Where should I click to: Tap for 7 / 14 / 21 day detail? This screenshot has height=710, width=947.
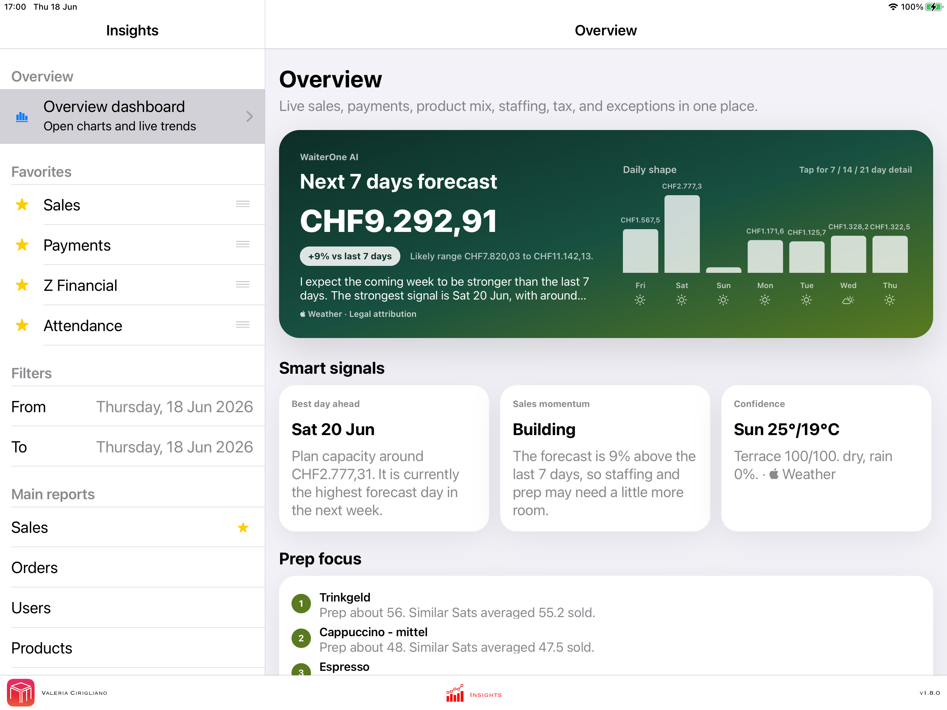pos(855,170)
